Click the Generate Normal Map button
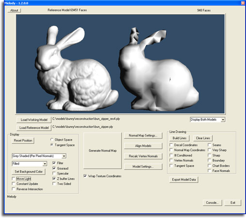The image size is (246, 218). click(x=103, y=151)
